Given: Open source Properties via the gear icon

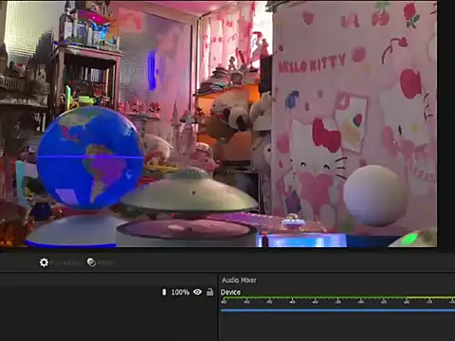Looking at the screenshot, I should [x=44, y=262].
